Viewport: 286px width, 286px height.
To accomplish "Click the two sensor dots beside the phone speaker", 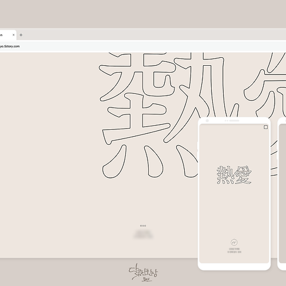I will tap(227, 121).
